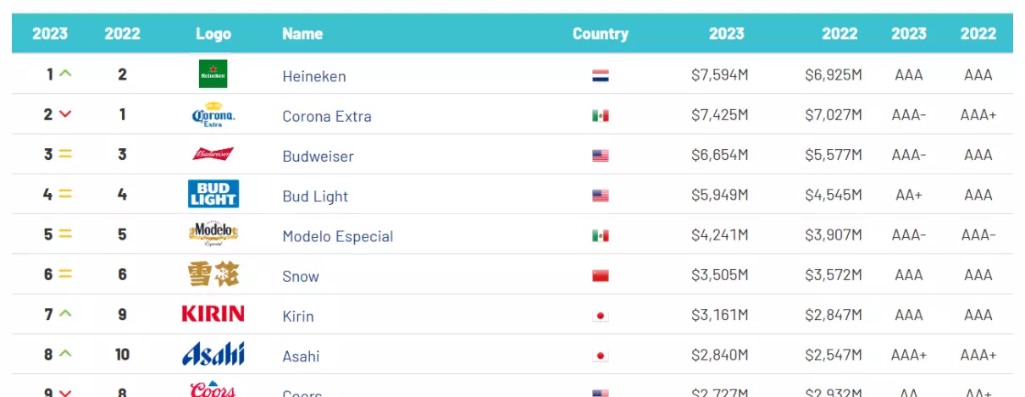Click Heineken's $7,594M value cell
This screenshot has width=1025, height=397.
(719, 75)
